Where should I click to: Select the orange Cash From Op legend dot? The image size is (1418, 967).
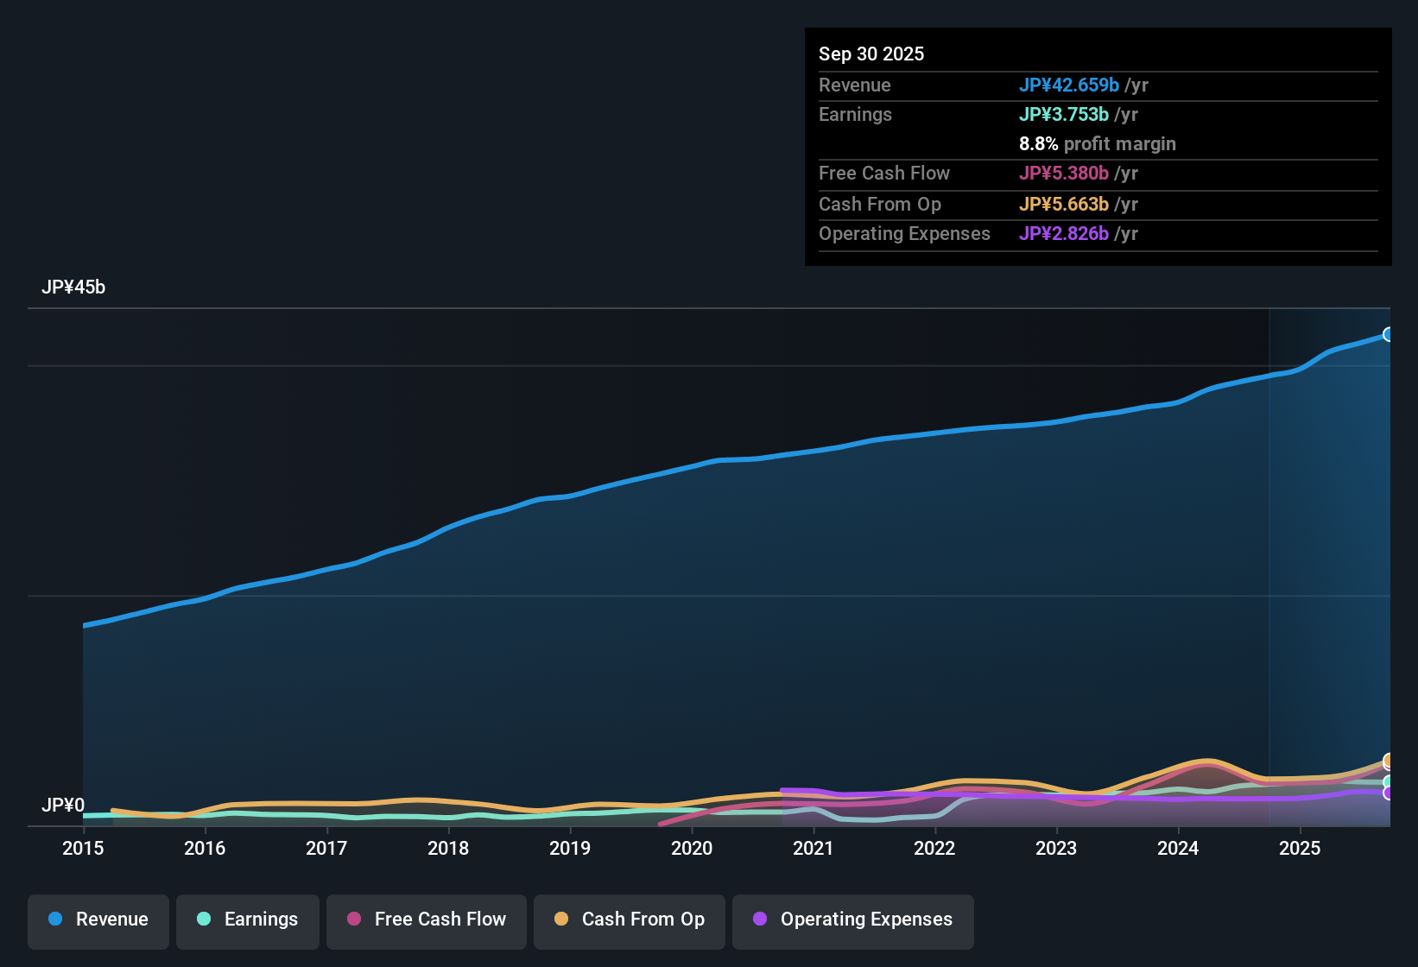(x=561, y=920)
